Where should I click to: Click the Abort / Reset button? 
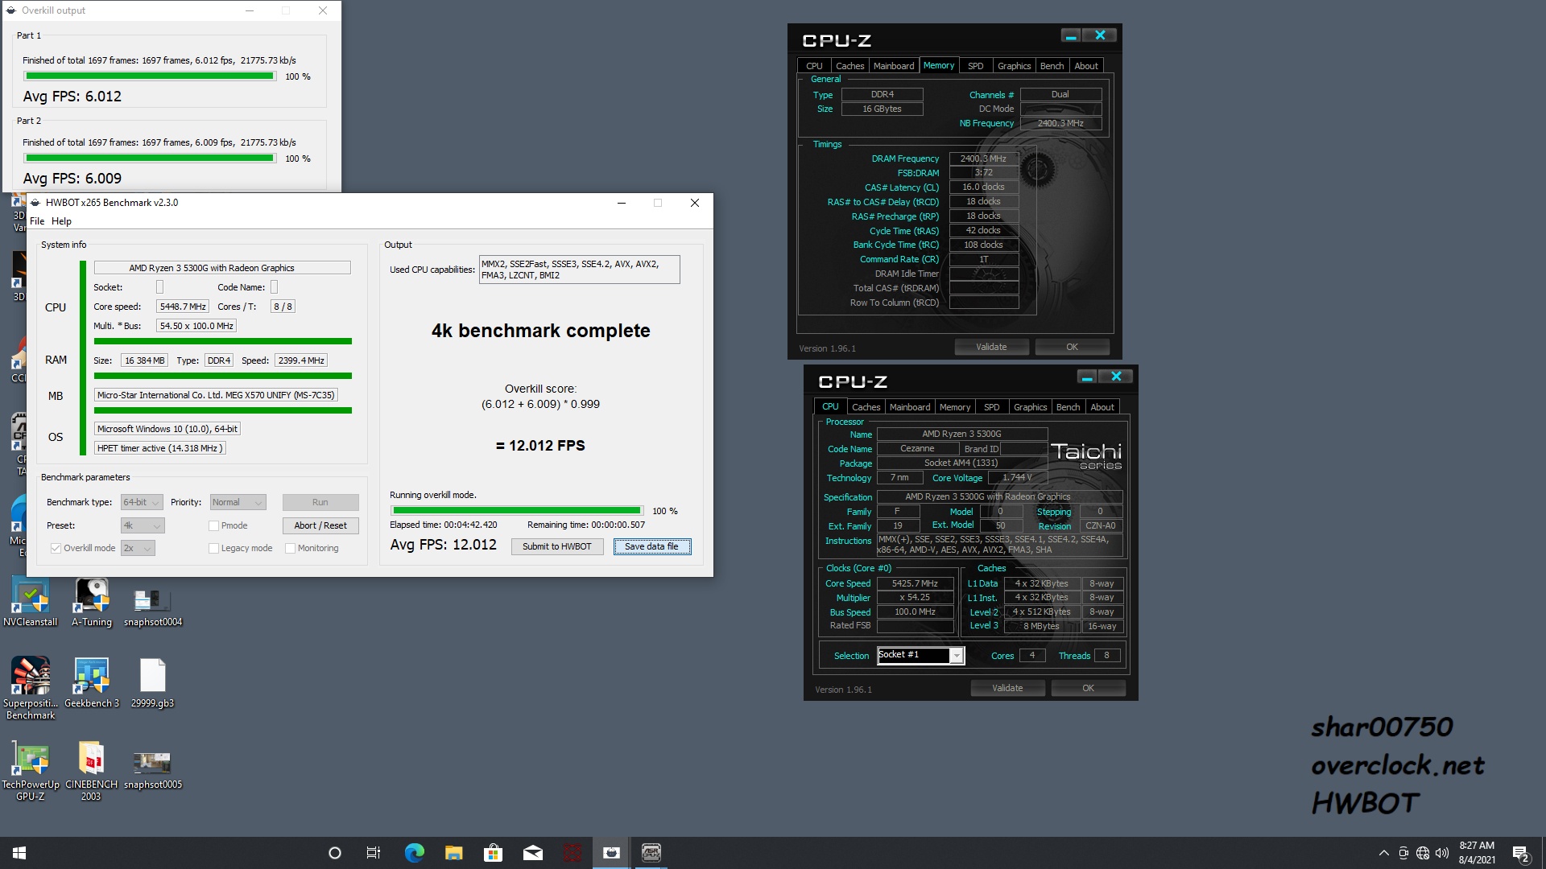pos(320,525)
